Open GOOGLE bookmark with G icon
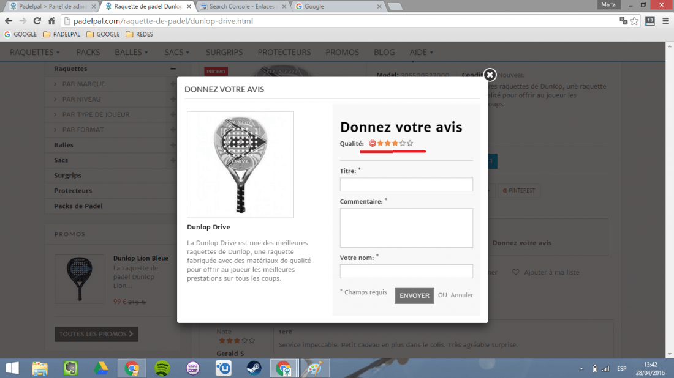Screen dimensions: 674x378 [21, 34]
